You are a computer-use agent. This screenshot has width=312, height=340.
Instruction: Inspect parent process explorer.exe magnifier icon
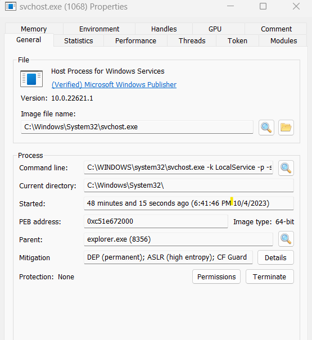pyautogui.click(x=286, y=239)
